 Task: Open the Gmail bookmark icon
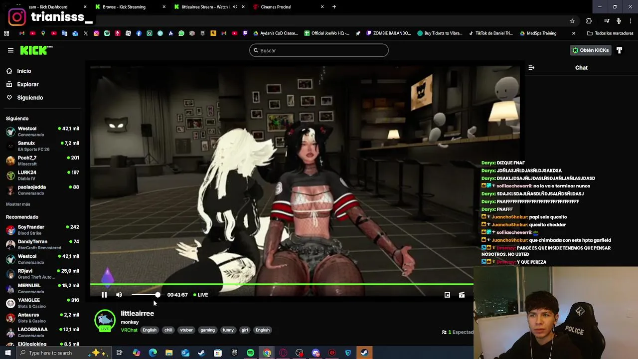tap(21, 33)
